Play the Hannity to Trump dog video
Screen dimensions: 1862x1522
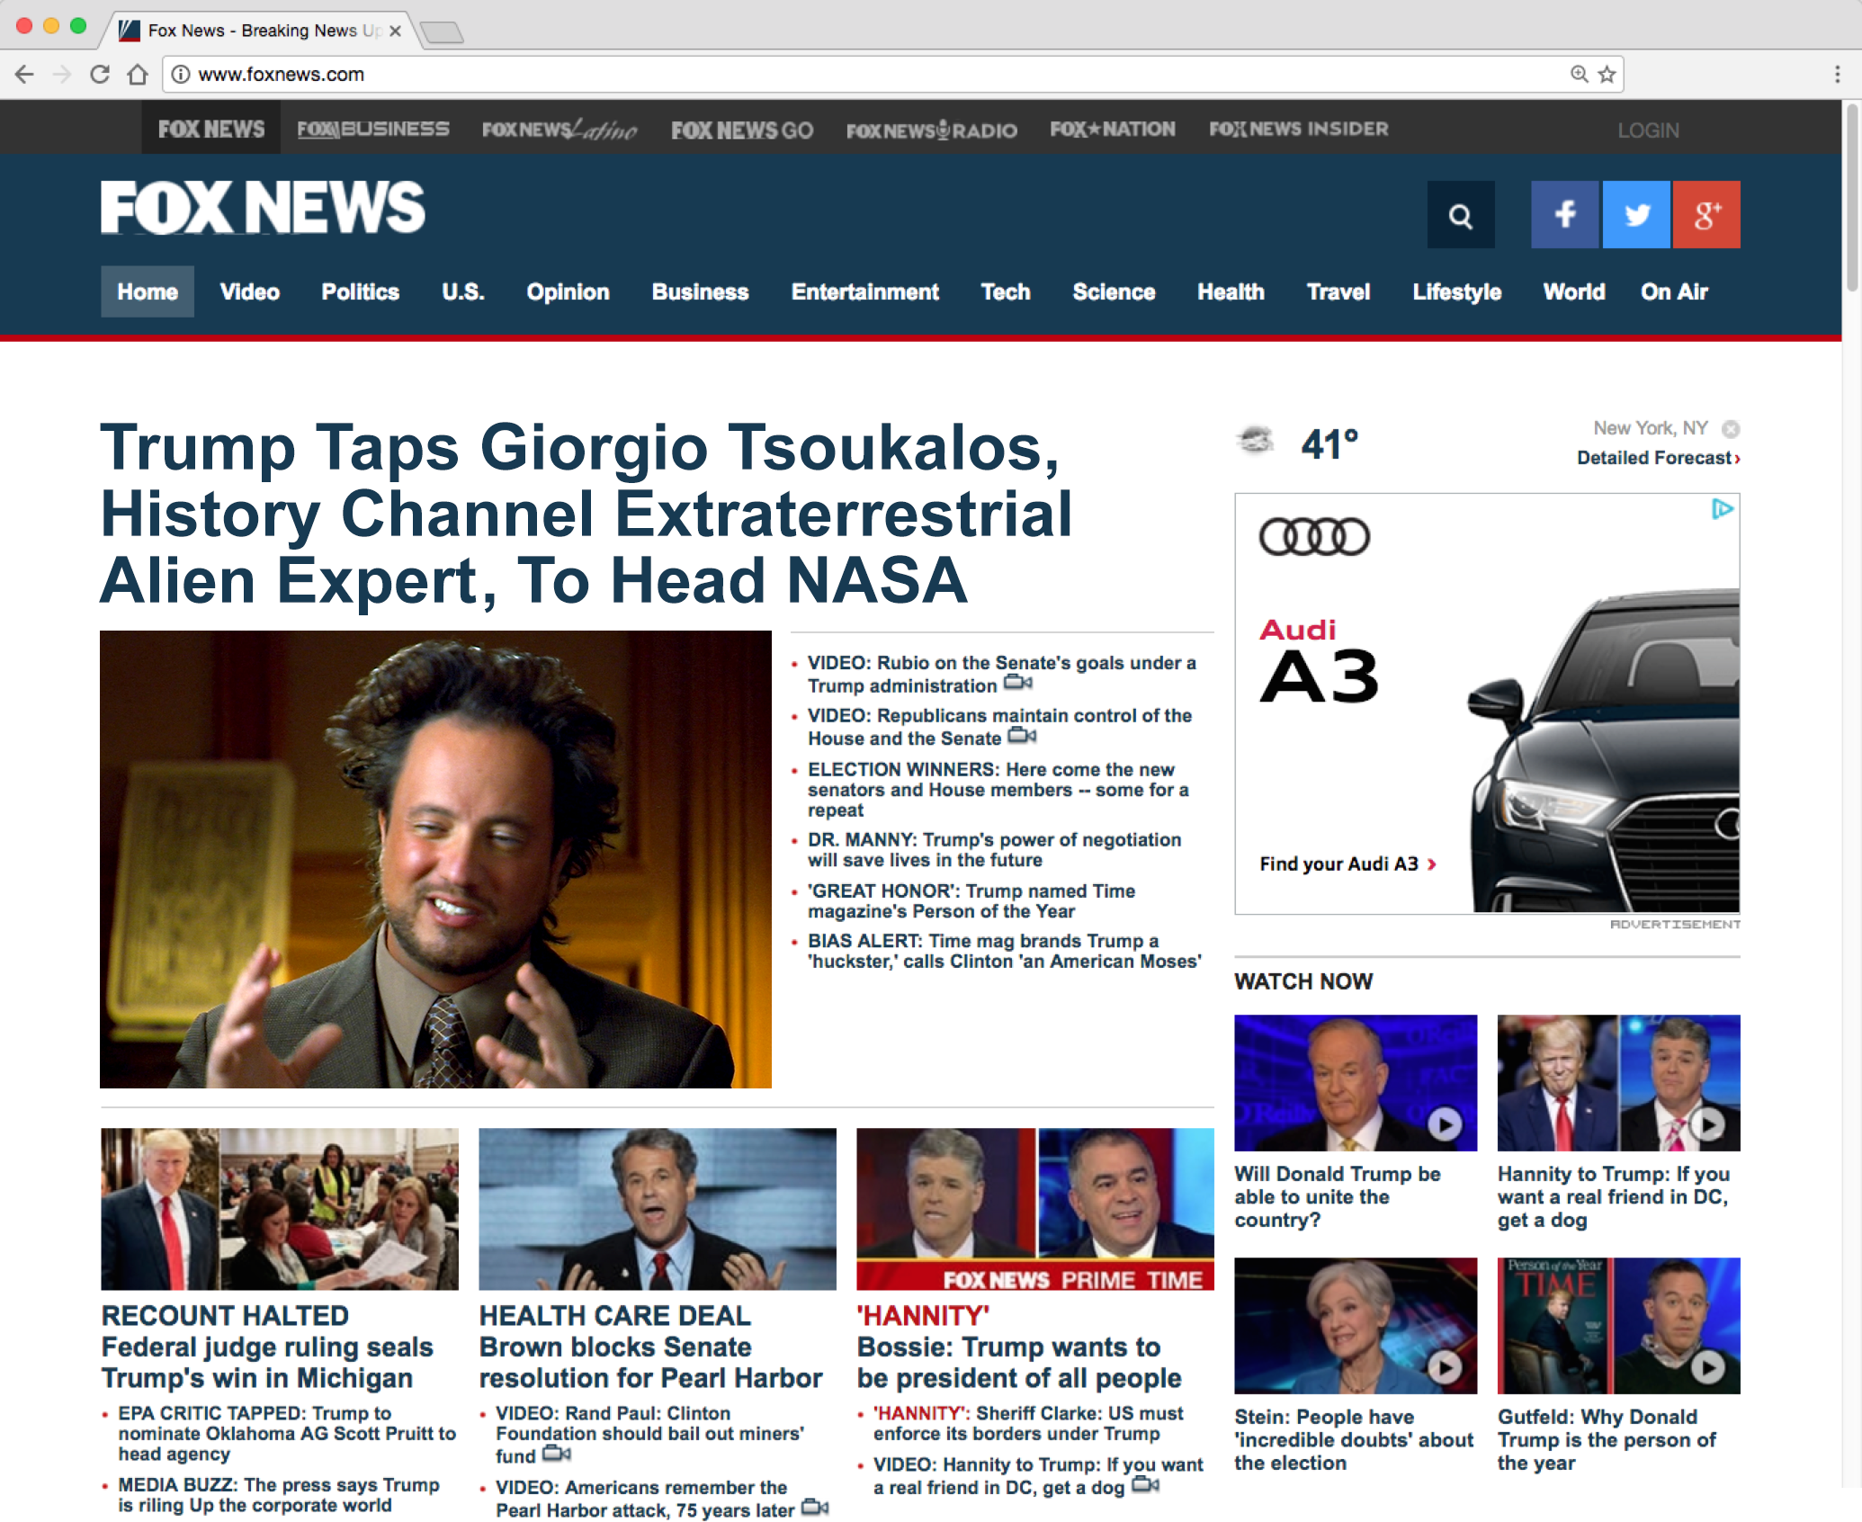click(1707, 1124)
